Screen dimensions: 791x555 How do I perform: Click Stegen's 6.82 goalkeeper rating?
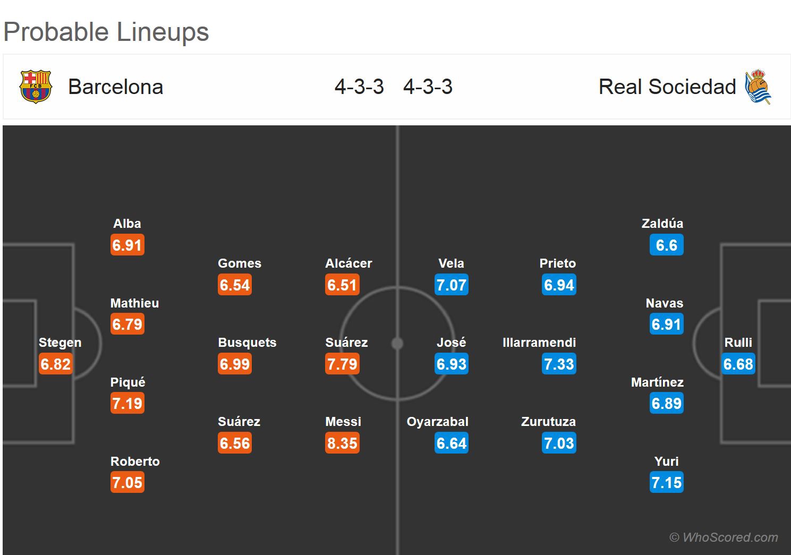(x=56, y=364)
